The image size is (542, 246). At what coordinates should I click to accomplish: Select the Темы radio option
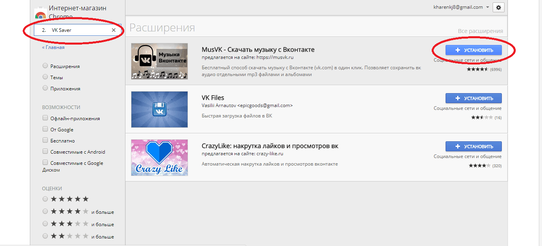(x=45, y=77)
